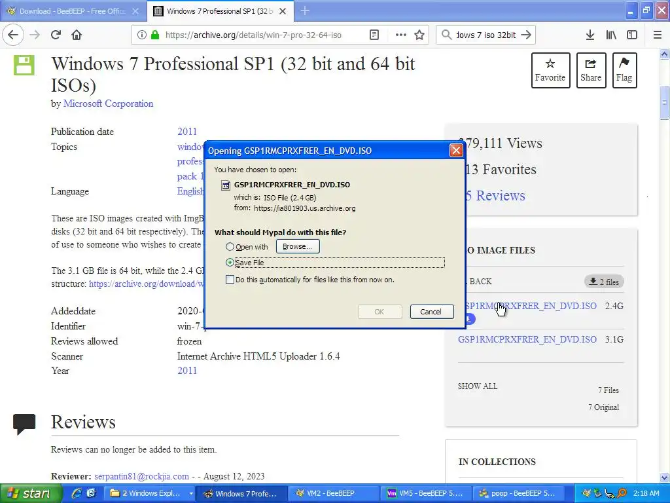Select the Open with radio button

(230, 247)
